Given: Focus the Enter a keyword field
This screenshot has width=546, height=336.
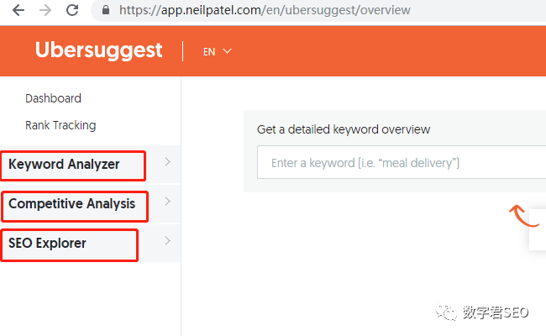Looking at the screenshot, I should coord(402,162).
